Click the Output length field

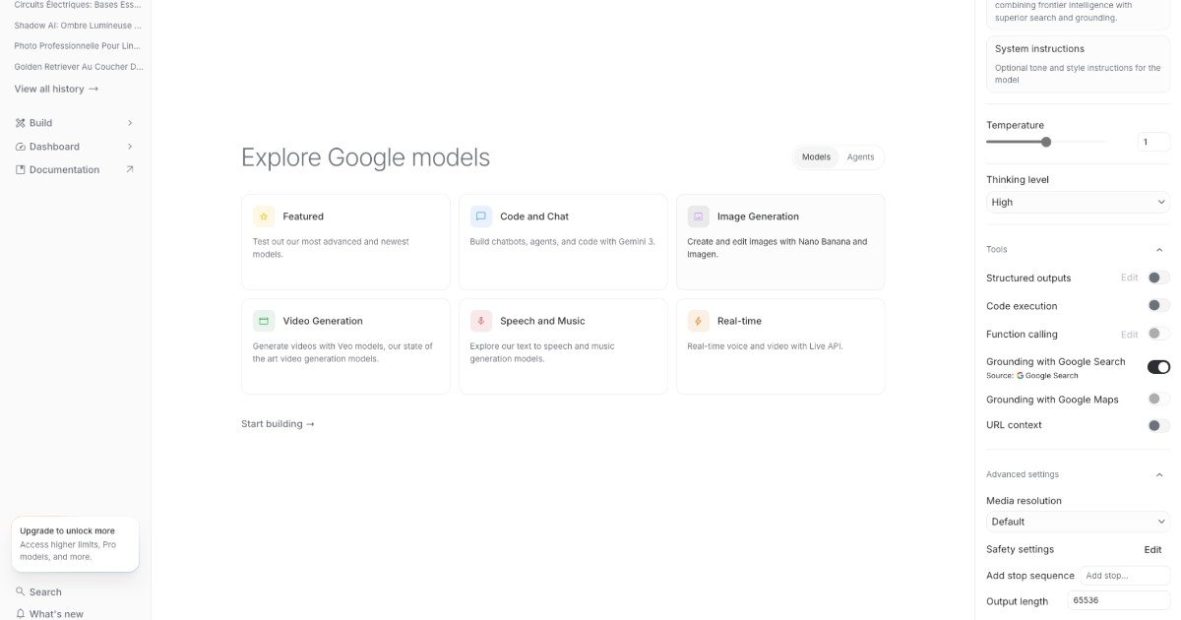coord(1119,600)
